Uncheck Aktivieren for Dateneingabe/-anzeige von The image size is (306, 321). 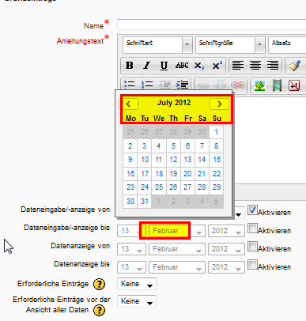tap(252, 210)
